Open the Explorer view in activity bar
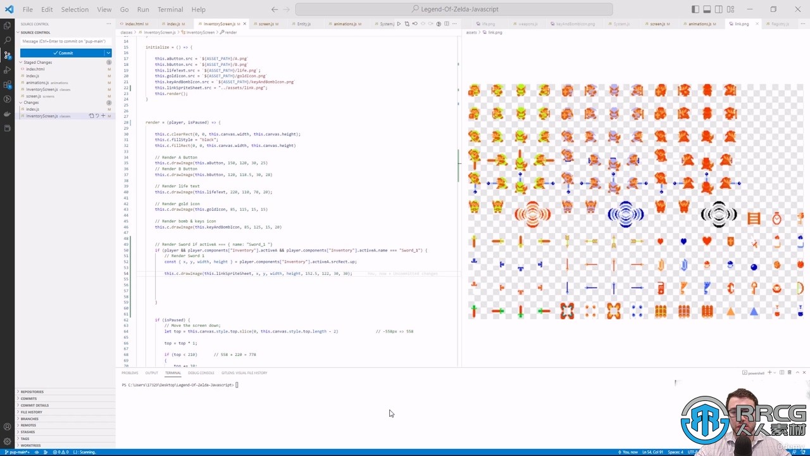 click(x=8, y=25)
